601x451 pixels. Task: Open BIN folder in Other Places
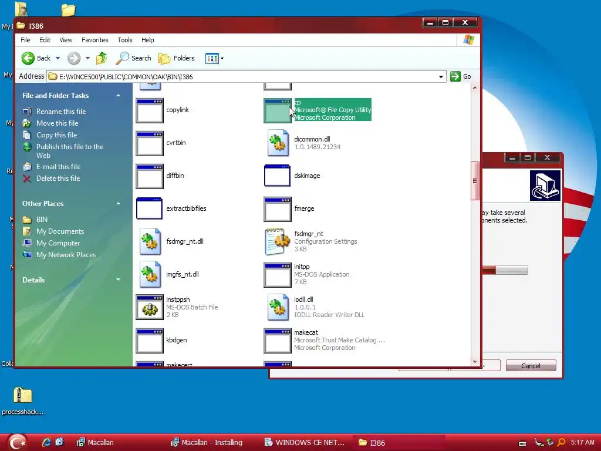[42, 220]
